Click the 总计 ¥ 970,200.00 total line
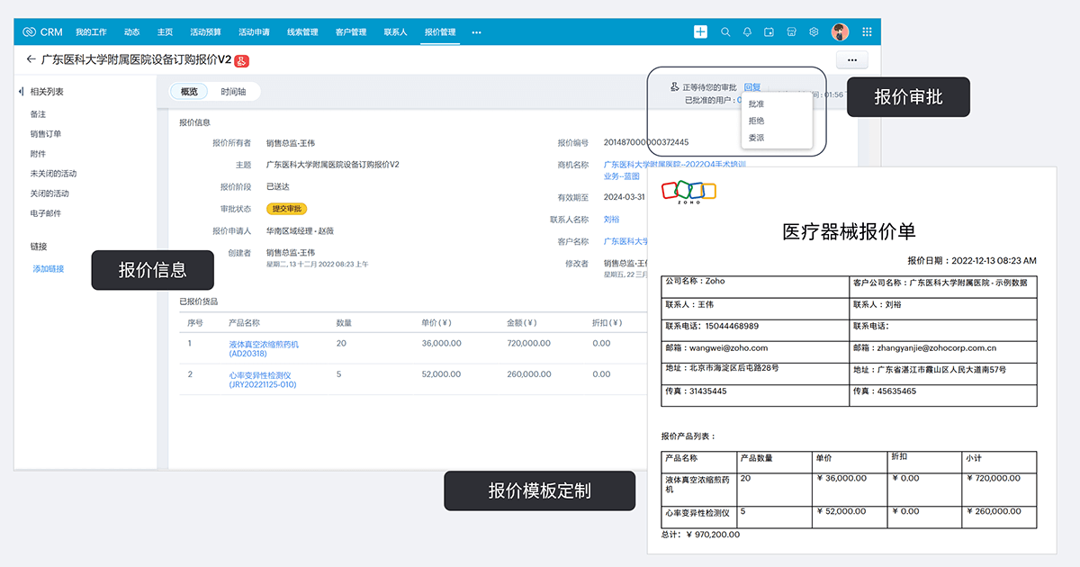Viewport: 1080px width, 567px height. coord(700,534)
